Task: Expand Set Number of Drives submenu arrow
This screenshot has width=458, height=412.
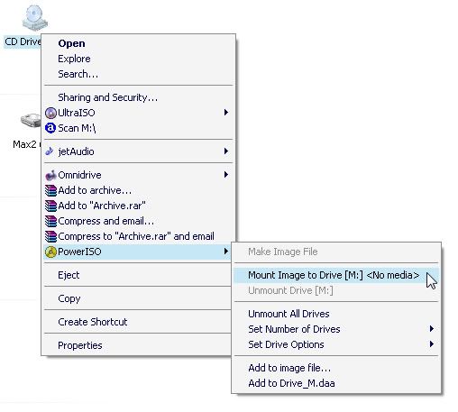Action: pyautogui.click(x=432, y=329)
